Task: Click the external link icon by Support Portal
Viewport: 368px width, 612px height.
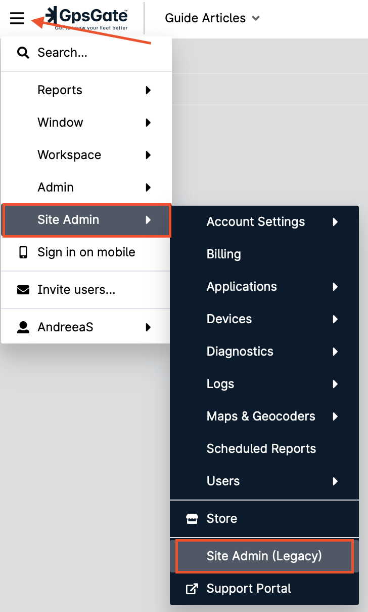Action: point(192,589)
